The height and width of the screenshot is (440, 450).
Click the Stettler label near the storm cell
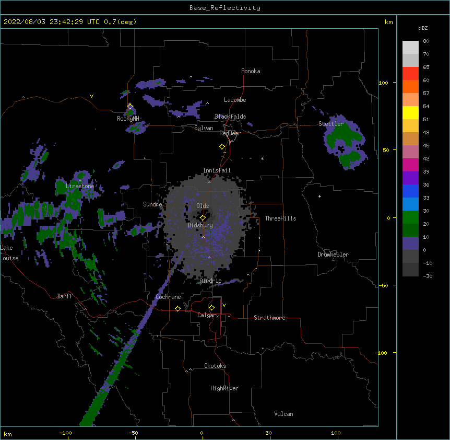(x=331, y=124)
